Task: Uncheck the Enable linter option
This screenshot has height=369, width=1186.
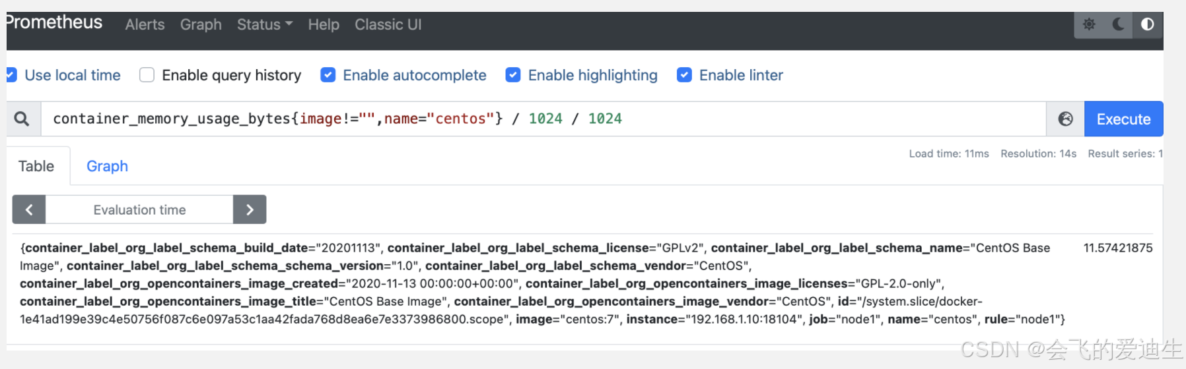Action: pyautogui.click(x=684, y=75)
